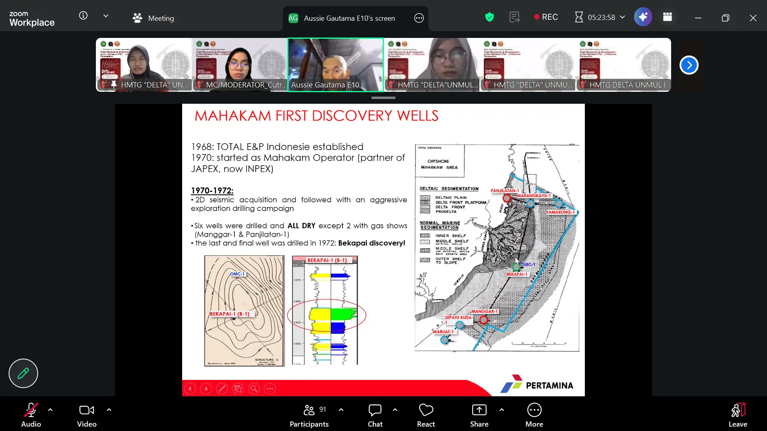Click the MAHAKAM FIRST DISCOVERY WELLS title
This screenshot has height=431, width=767.
click(316, 116)
